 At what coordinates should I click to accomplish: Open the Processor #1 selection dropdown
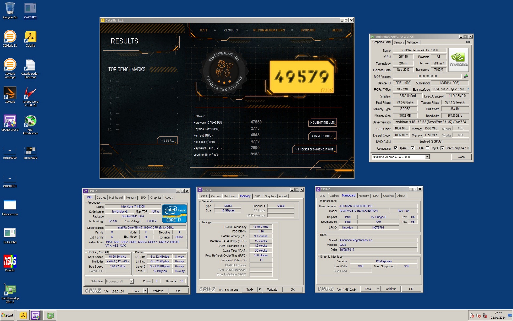pyautogui.click(x=131, y=281)
